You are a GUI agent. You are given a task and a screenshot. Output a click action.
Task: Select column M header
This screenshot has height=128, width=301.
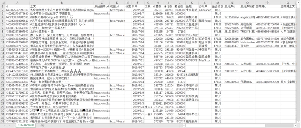point(217,3)
